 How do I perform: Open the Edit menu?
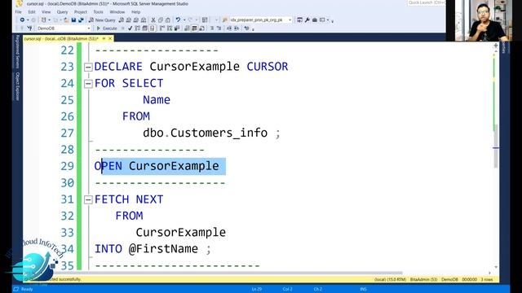point(32,12)
